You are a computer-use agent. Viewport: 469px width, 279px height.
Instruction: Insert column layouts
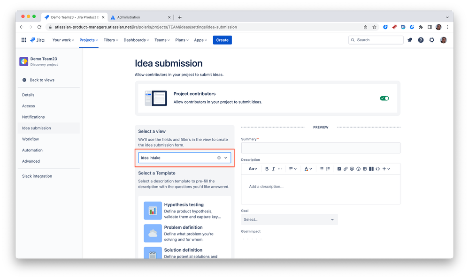tap(371, 169)
